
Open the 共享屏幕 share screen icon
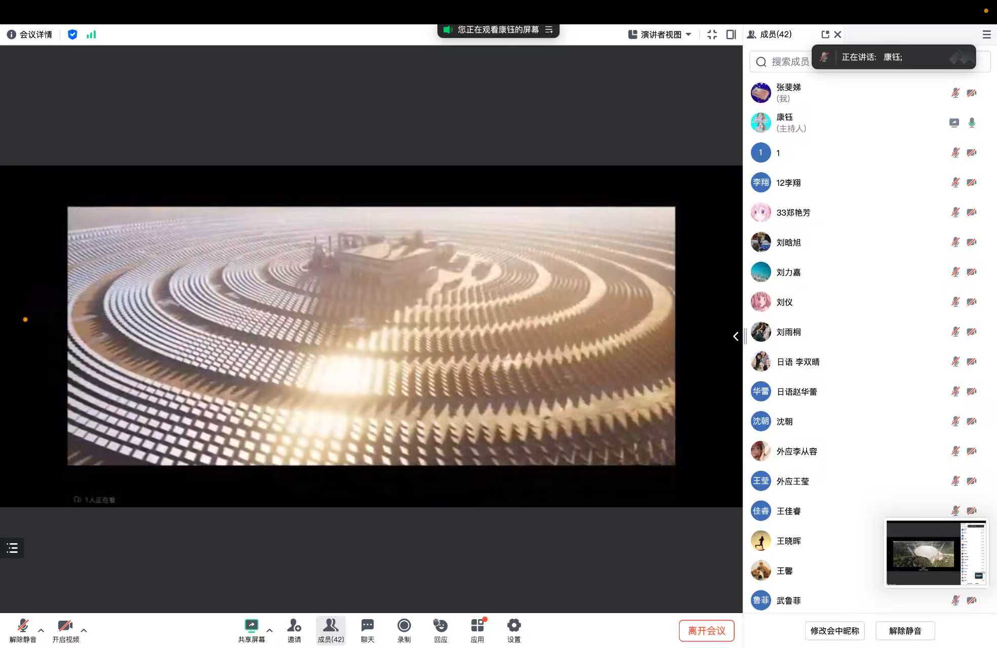tap(251, 626)
